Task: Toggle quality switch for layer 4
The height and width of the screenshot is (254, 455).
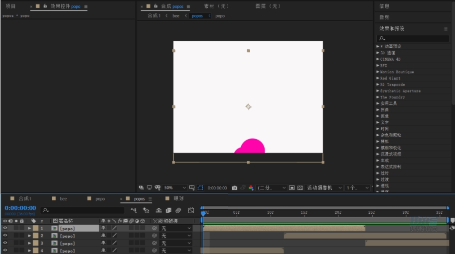Action: click(x=115, y=251)
